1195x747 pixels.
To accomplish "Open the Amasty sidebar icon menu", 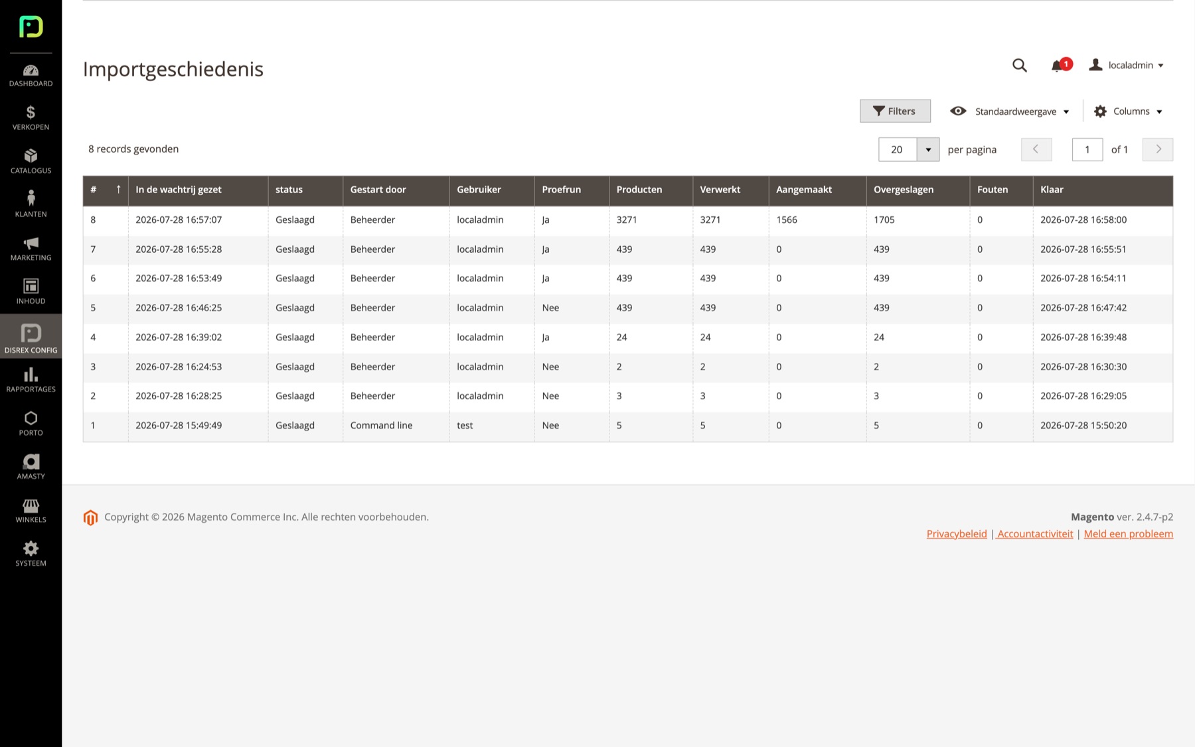I will click(x=31, y=467).
